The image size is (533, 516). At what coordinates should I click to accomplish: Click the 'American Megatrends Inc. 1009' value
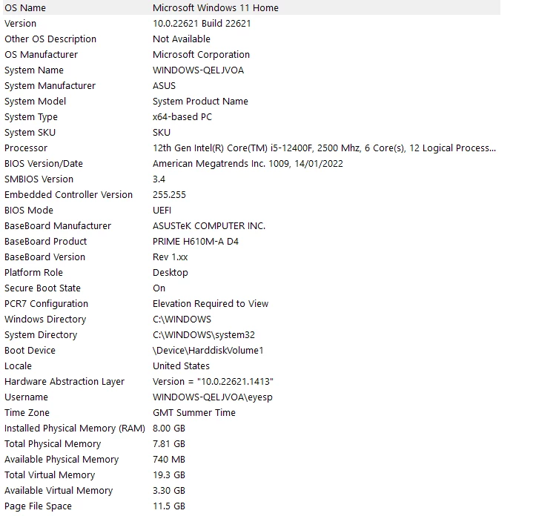pyautogui.click(x=248, y=164)
